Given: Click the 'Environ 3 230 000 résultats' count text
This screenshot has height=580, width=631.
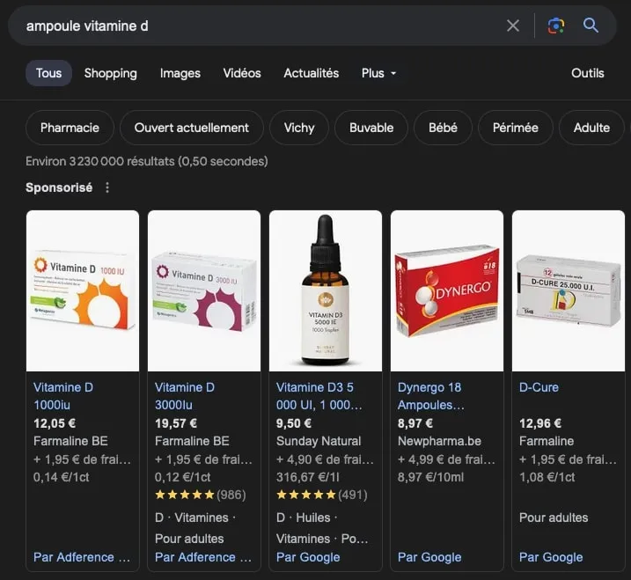Looking at the screenshot, I should pyautogui.click(x=147, y=161).
